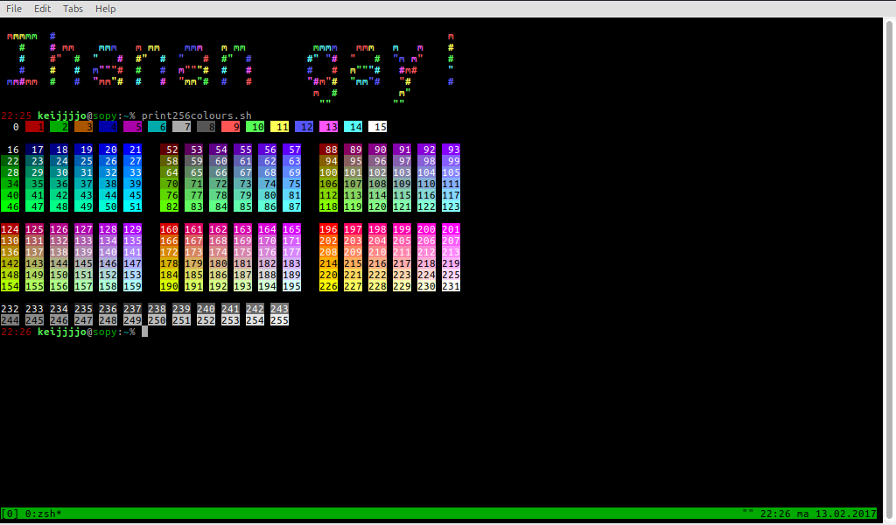
Task: Click colour cell 196 in the grid
Action: (328, 229)
